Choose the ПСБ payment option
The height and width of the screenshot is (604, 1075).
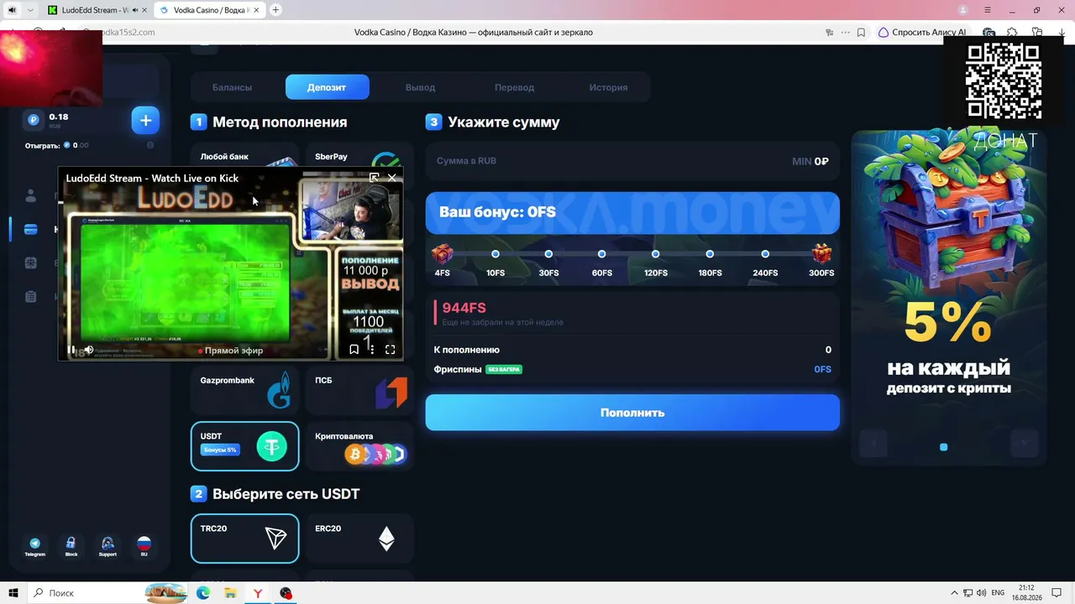click(x=359, y=391)
